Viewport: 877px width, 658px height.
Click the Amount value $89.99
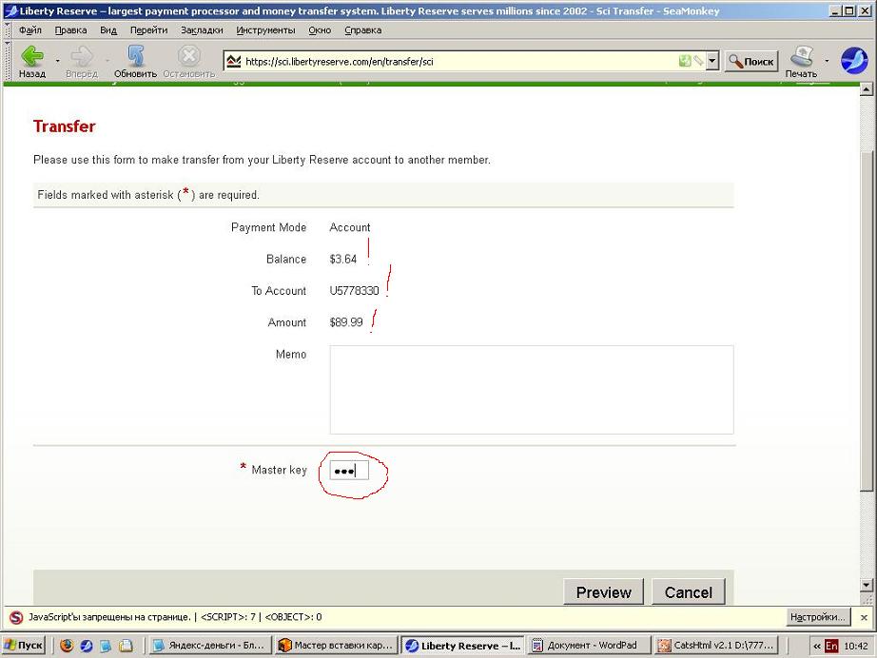point(346,322)
